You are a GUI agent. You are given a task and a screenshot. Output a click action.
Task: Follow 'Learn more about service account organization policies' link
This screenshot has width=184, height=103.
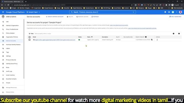[x=142, y=28]
